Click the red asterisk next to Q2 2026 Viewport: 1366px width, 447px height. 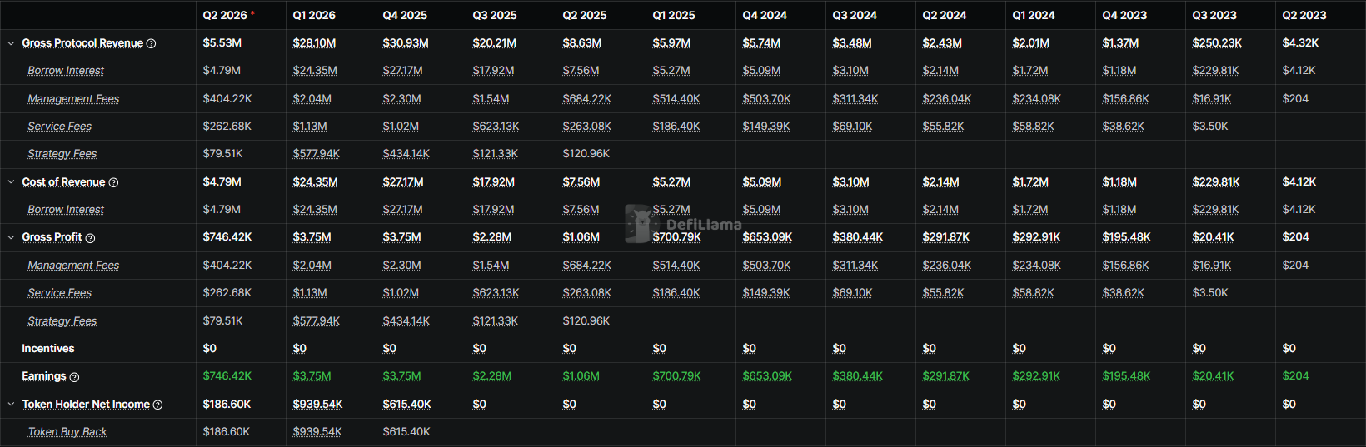[252, 13]
